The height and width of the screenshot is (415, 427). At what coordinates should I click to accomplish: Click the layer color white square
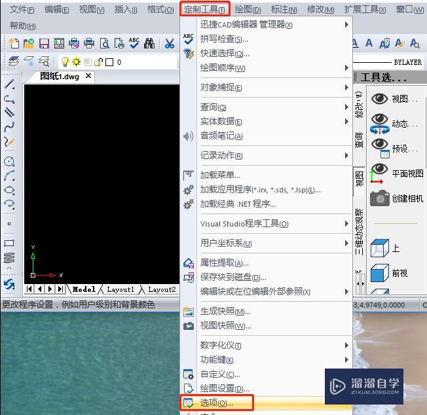[x=109, y=62]
